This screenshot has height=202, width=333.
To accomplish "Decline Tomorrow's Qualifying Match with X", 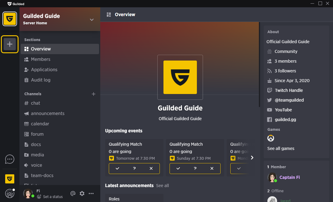I will 151,169.
